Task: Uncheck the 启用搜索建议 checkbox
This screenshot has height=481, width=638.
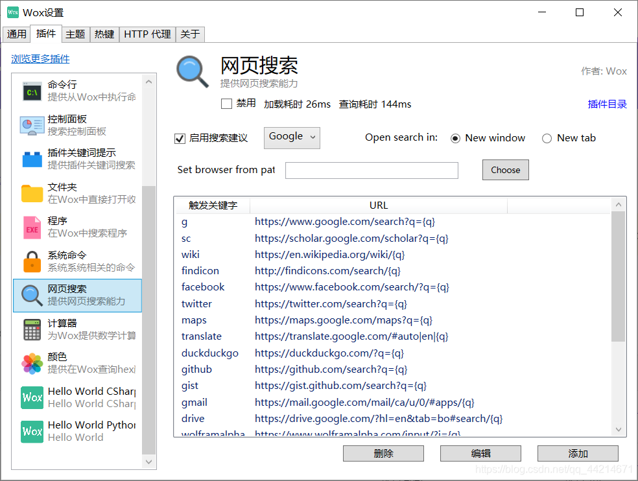Action: coord(180,138)
